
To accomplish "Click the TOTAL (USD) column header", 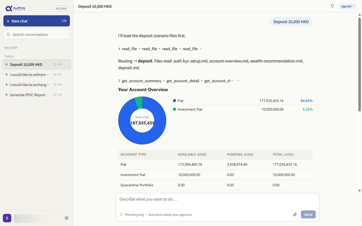I will pyautogui.click(x=283, y=155).
